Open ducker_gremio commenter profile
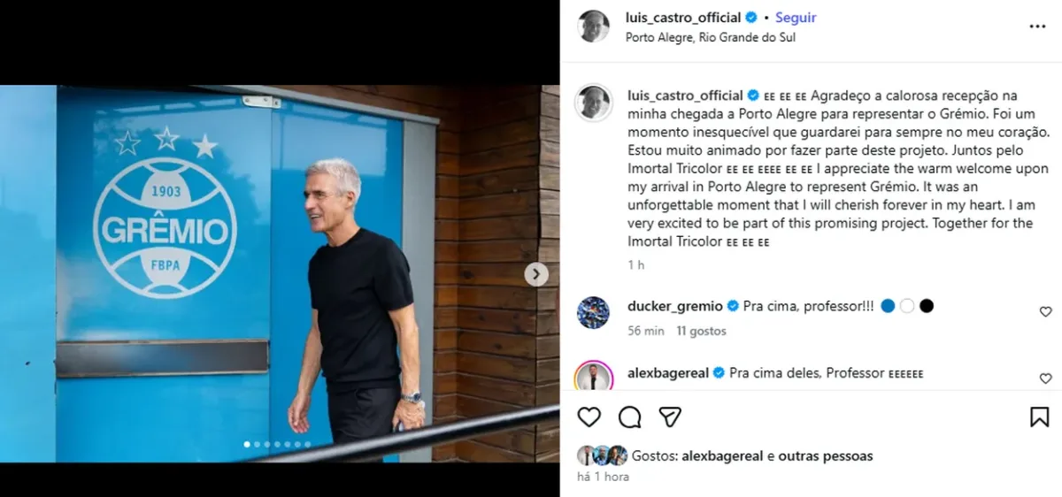This screenshot has height=497, width=1062. click(675, 306)
